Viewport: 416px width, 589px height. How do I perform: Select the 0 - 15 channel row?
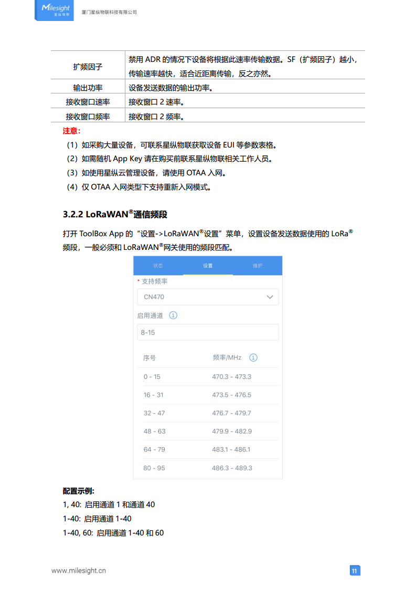pyautogui.click(x=209, y=377)
